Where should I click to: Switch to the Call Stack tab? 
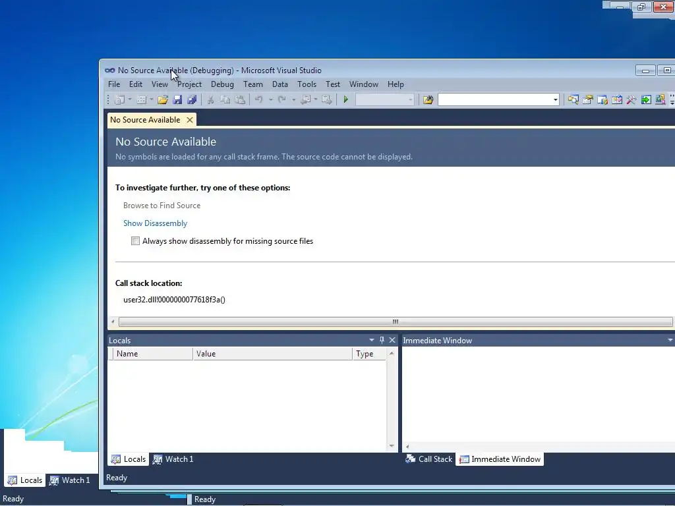click(x=429, y=459)
